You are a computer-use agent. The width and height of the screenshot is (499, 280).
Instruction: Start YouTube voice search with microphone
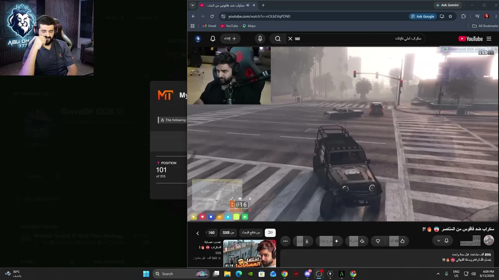tap(260, 38)
